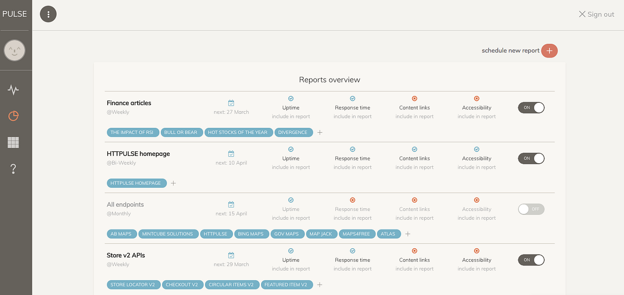Toggle Response time for All endpoints
The image size is (624, 295).
click(x=353, y=200)
